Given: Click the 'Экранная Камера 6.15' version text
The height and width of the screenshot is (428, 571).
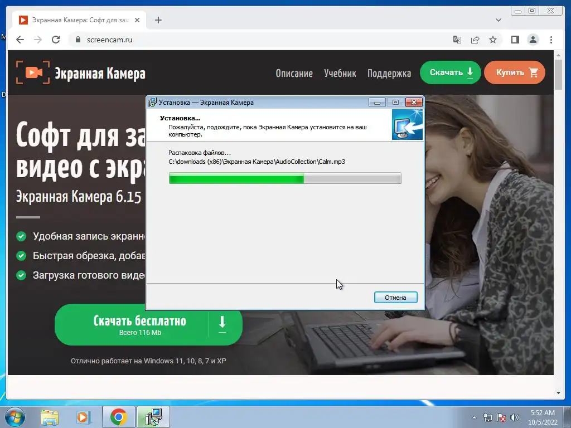Looking at the screenshot, I should (x=79, y=197).
